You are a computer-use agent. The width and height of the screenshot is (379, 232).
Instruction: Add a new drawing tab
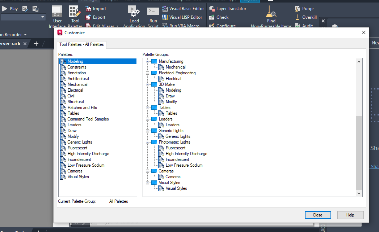pyautogui.click(x=36, y=44)
